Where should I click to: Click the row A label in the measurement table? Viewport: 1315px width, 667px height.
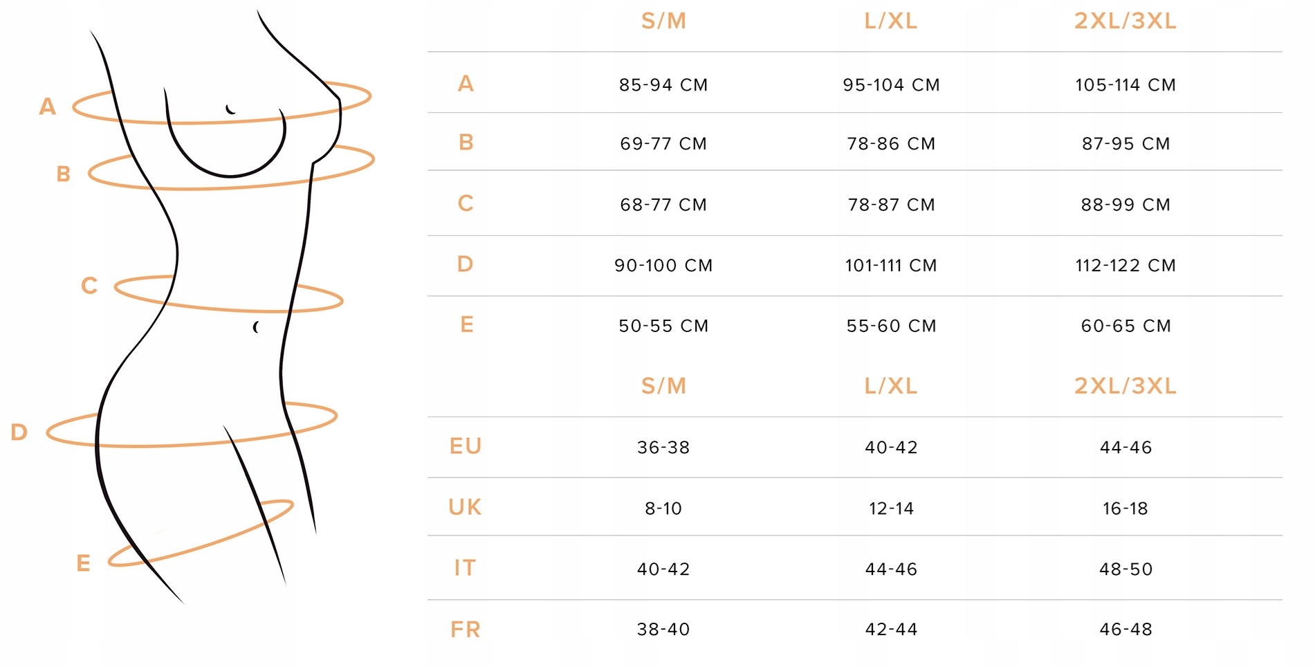(x=466, y=84)
